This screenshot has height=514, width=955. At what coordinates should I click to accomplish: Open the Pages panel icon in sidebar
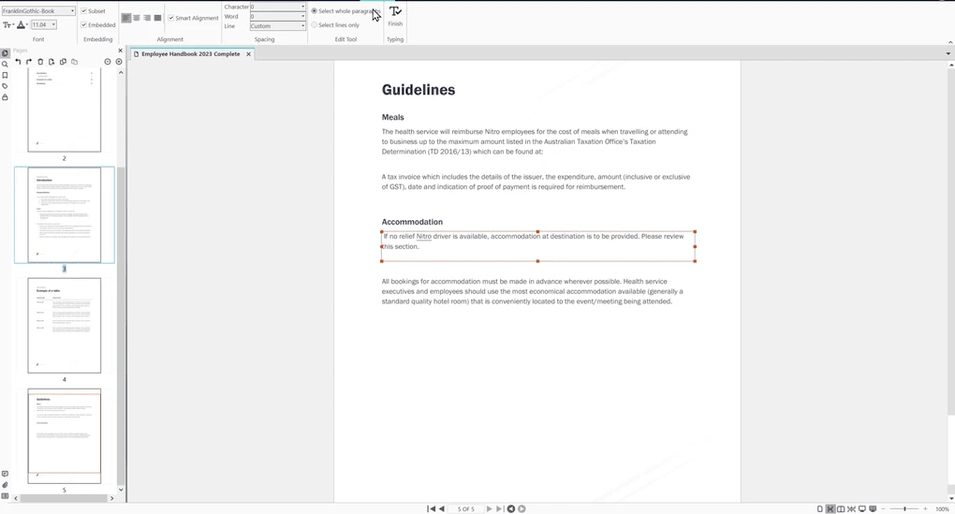5,53
